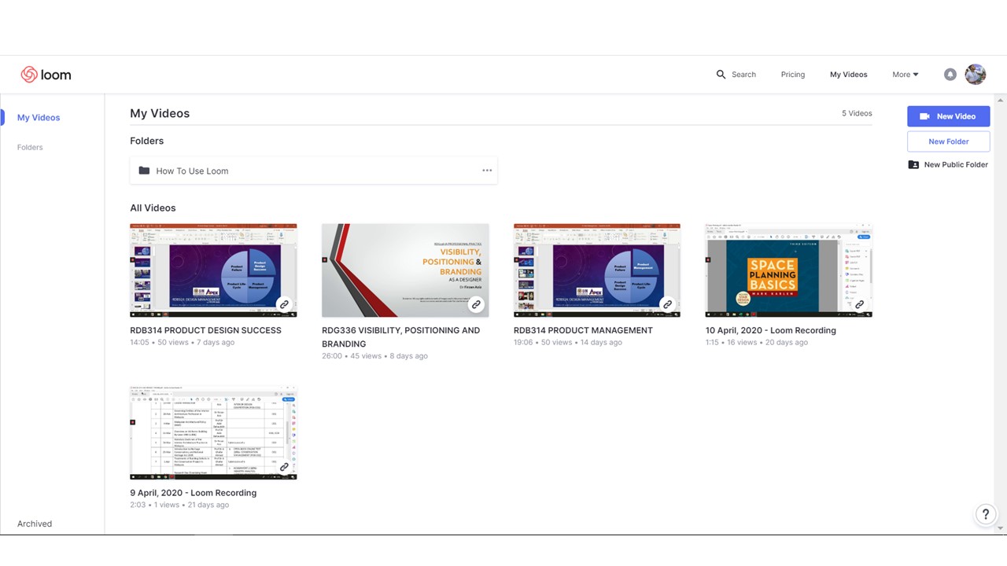Open Folders in the sidebar
The width and height of the screenshot is (1007, 566).
pos(30,147)
